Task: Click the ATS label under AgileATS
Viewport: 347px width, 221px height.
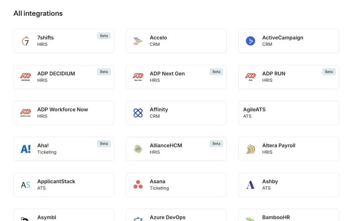Action: pyautogui.click(x=247, y=116)
